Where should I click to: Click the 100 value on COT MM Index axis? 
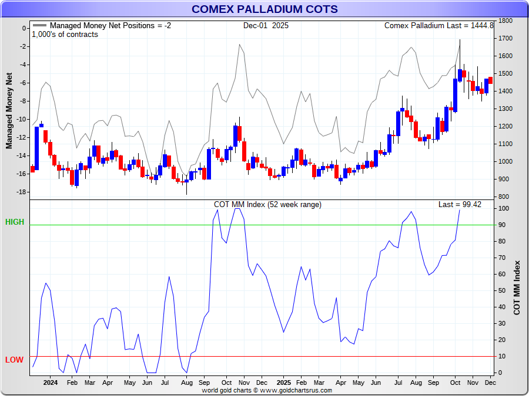pos(504,208)
